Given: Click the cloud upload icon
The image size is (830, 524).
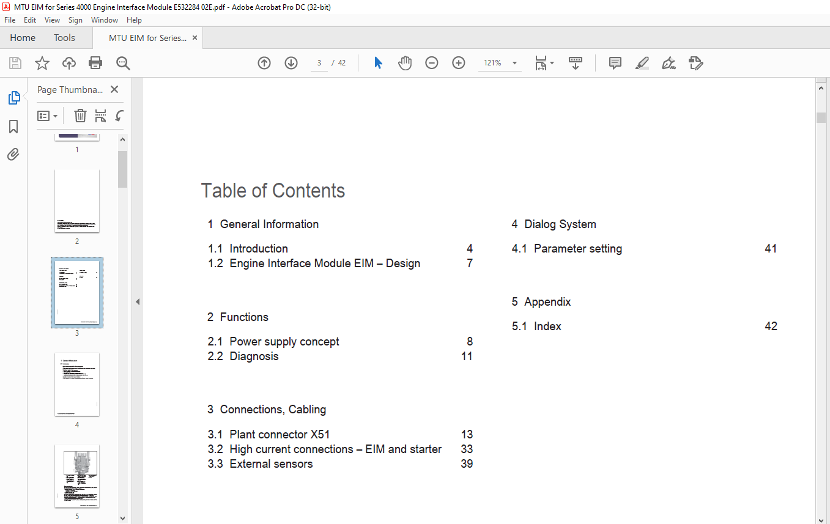Looking at the screenshot, I should pyautogui.click(x=69, y=63).
